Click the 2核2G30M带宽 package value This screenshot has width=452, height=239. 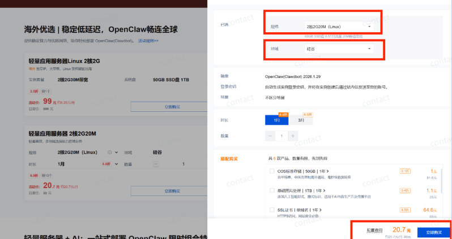[x=73, y=80]
